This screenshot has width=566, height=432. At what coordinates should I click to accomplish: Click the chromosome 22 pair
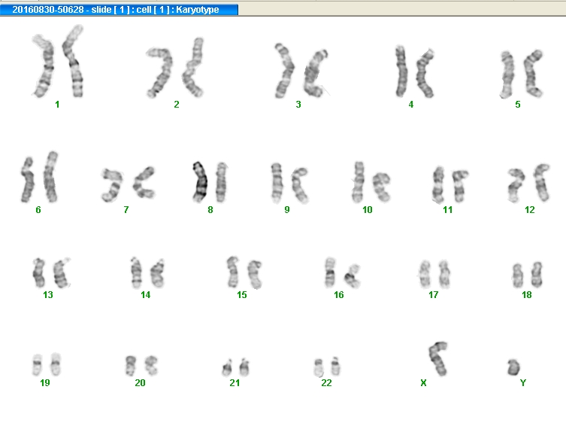327,367
